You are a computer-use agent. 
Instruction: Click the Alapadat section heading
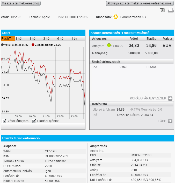click(x=10, y=146)
